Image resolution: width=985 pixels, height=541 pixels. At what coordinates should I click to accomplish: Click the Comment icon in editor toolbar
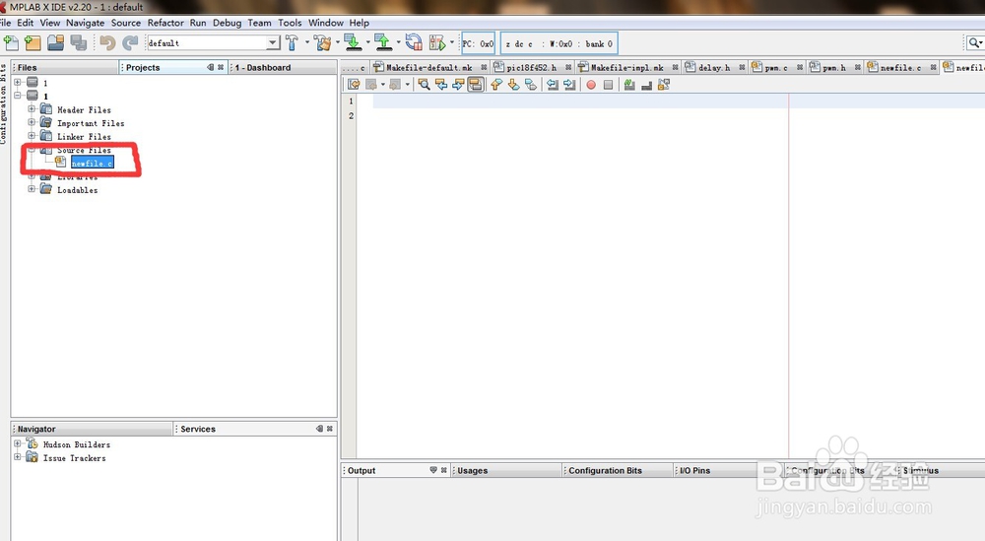tap(628, 84)
